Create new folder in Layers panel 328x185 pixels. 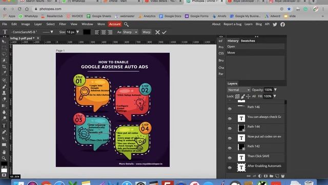click(271, 176)
